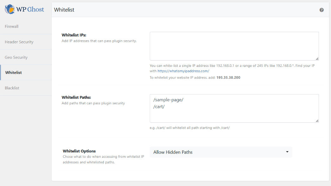The width and height of the screenshot is (331, 186).
Task: Click the "Whitelist IPs:" field label
Action: click(x=74, y=35)
